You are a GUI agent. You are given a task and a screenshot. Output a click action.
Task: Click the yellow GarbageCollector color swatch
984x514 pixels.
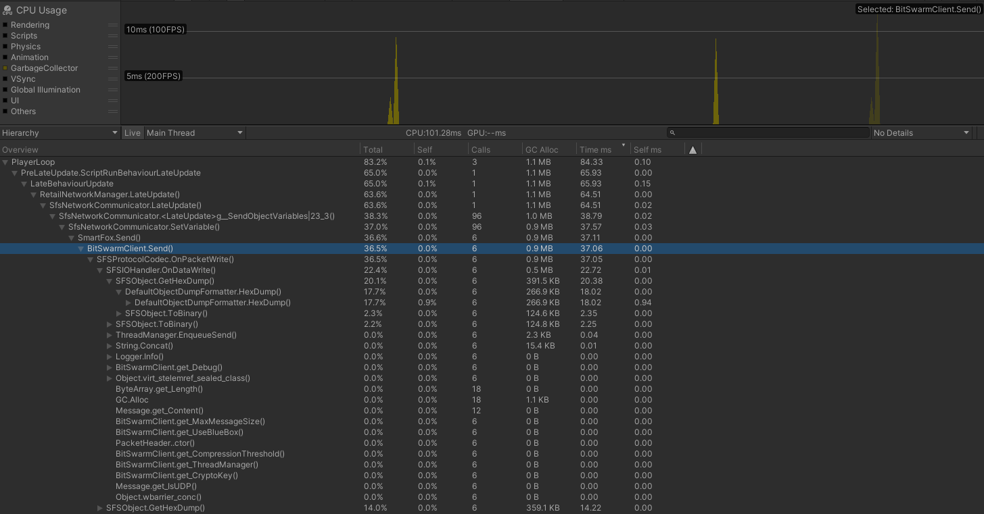(x=5, y=68)
